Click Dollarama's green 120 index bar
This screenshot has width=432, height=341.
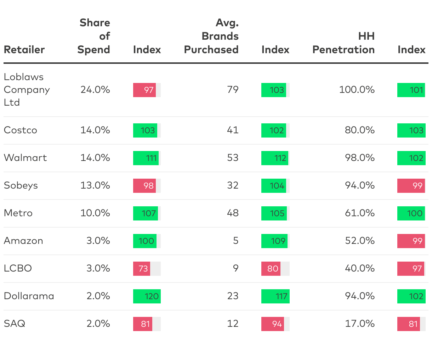coord(147,296)
